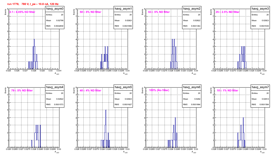Click the havg_asym1 stats box title
This screenshot has height=157, width=274.
click(x=123, y=9)
